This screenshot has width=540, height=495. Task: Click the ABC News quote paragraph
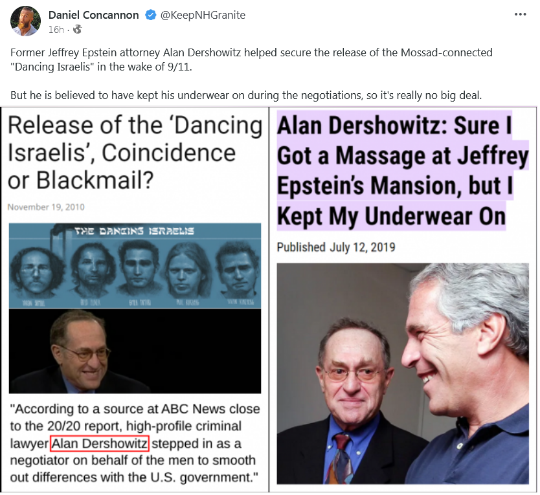pos(135,443)
